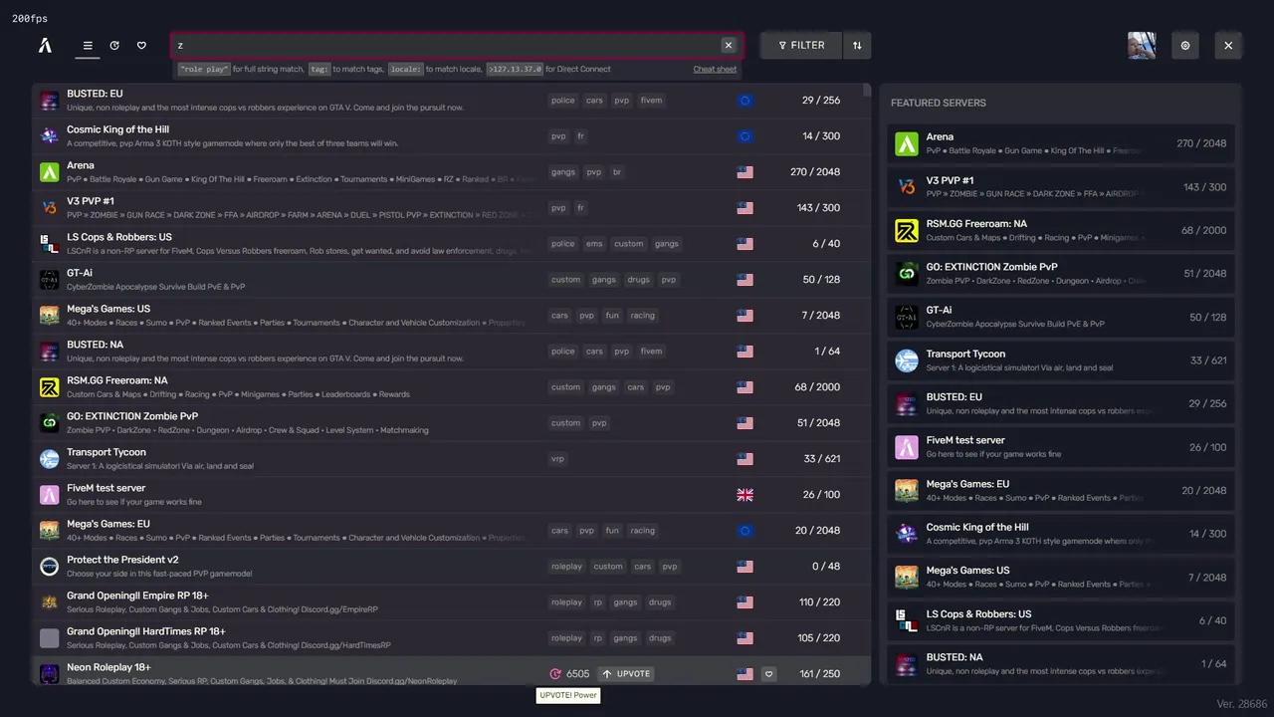Screen dimensions: 1274x717
Task: Click the green Arena icon in main list
Action: tap(49, 171)
